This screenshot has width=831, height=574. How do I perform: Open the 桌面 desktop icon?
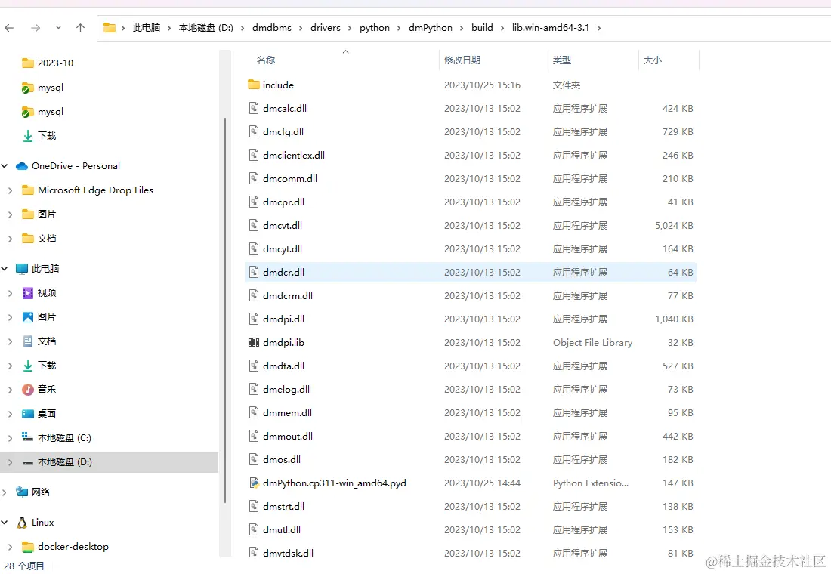click(x=27, y=413)
